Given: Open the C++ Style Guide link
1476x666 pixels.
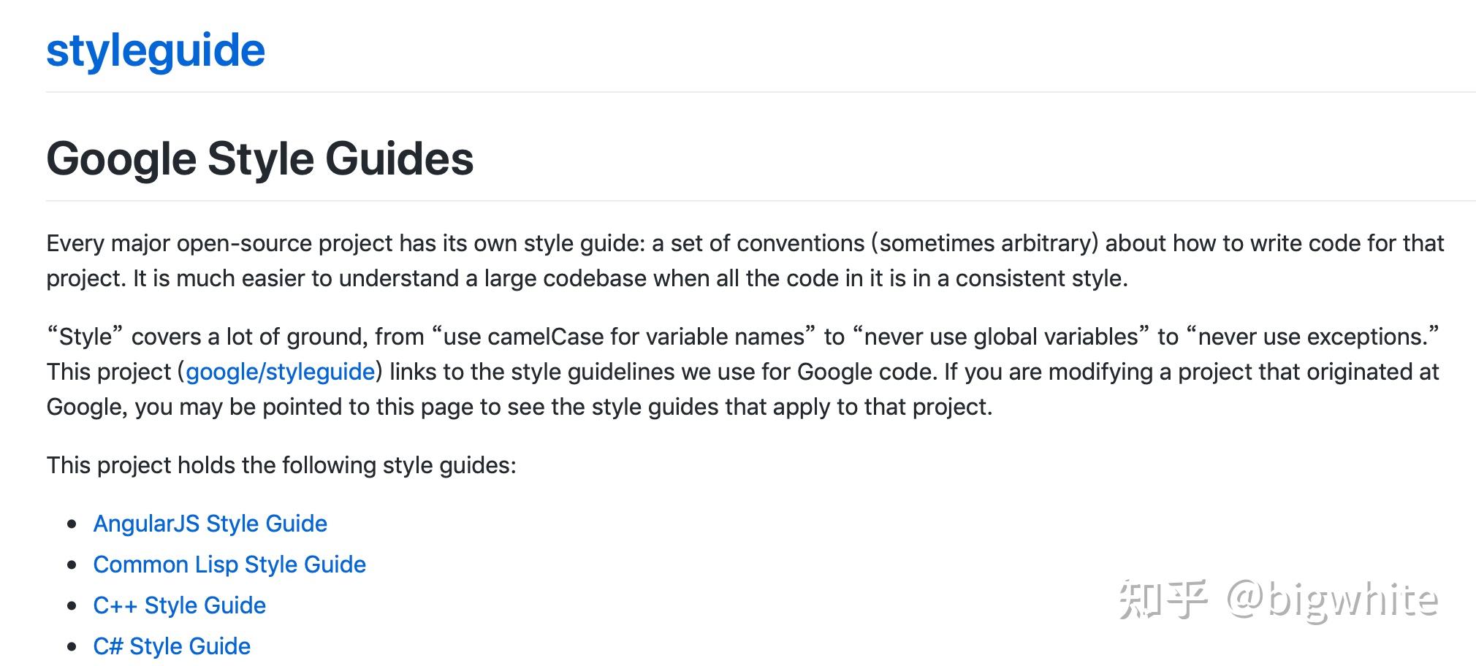Looking at the screenshot, I should (179, 605).
